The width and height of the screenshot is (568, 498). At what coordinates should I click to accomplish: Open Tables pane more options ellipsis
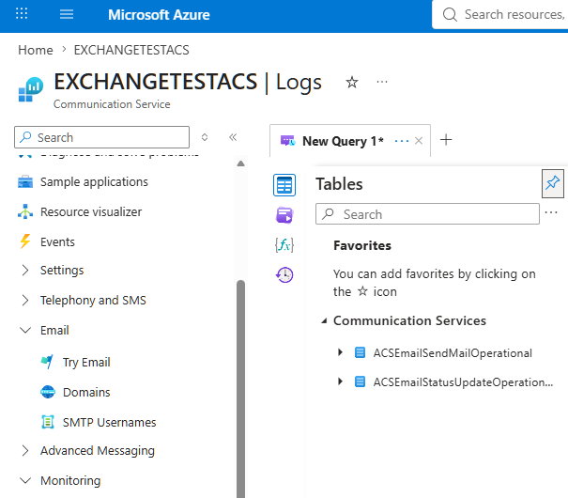551,212
